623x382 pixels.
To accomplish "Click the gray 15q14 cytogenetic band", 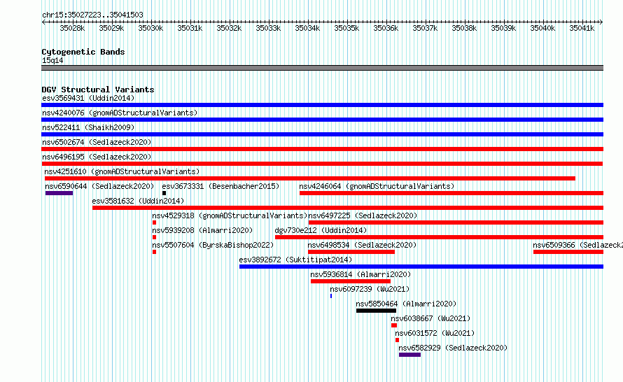I will point(322,68).
